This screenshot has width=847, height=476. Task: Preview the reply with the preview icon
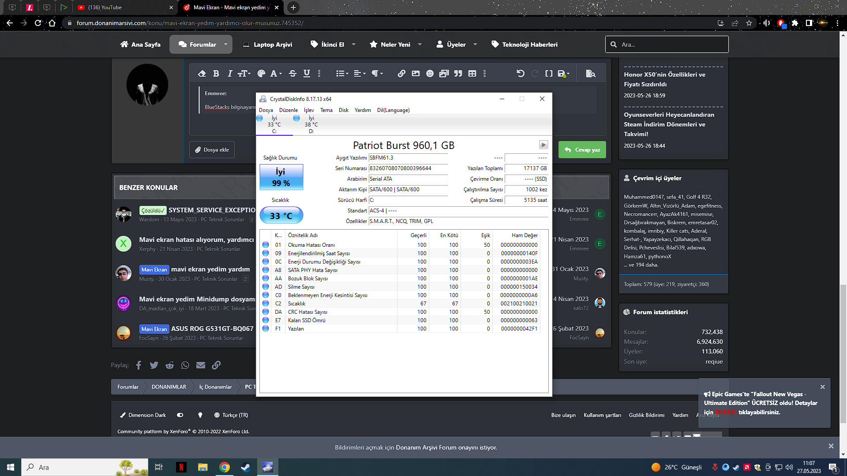(x=590, y=74)
